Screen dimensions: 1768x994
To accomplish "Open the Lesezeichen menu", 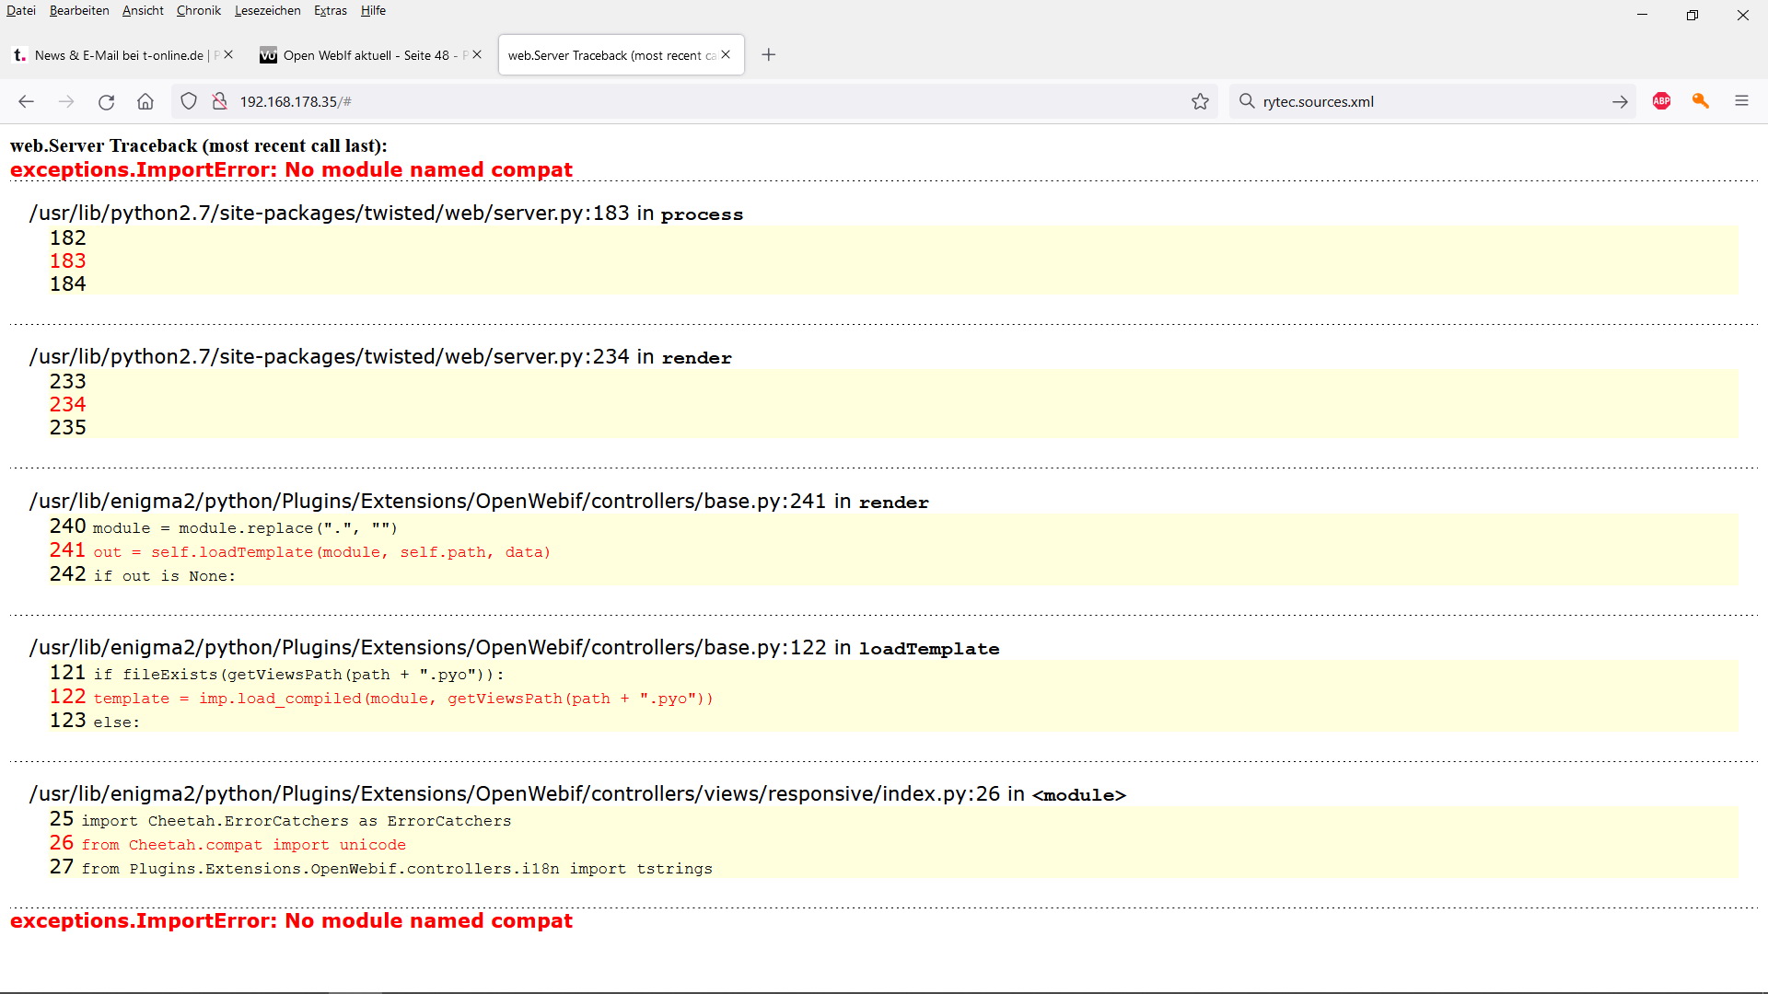I will pos(267,10).
